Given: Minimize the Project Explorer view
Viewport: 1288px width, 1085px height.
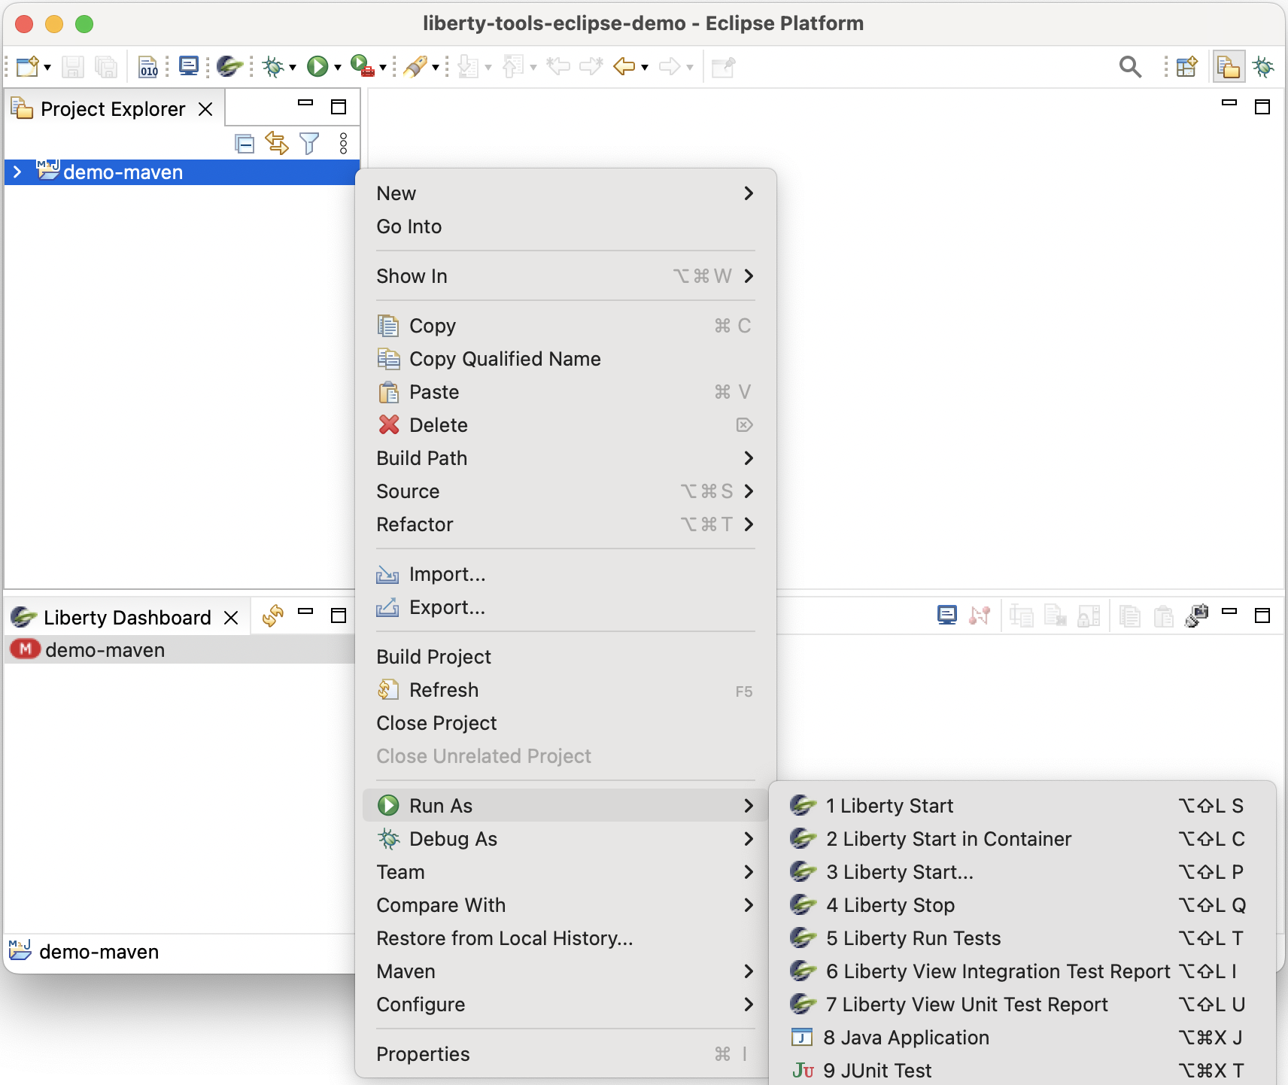Looking at the screenshot, I should 305,103.
